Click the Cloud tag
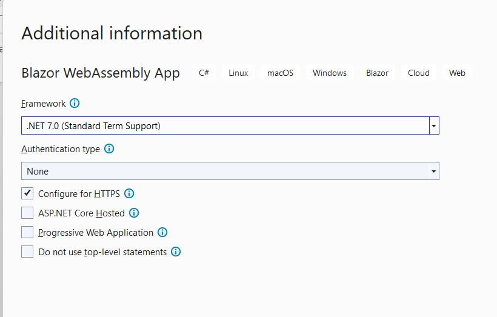Screen dimensions: 497x317 tap(418, 73)
